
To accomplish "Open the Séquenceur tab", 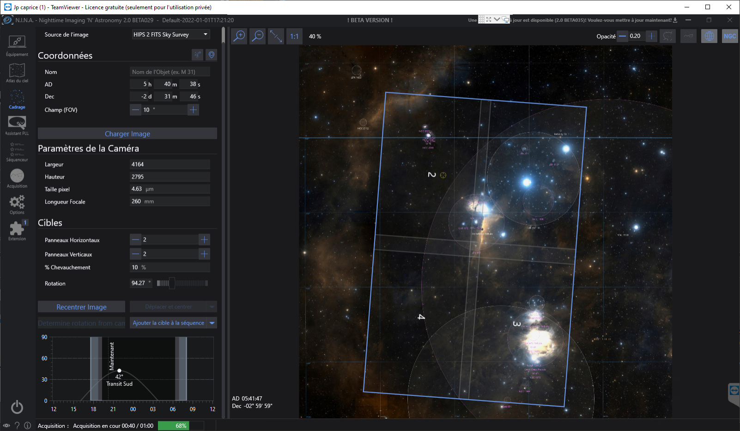I will 17,152.
